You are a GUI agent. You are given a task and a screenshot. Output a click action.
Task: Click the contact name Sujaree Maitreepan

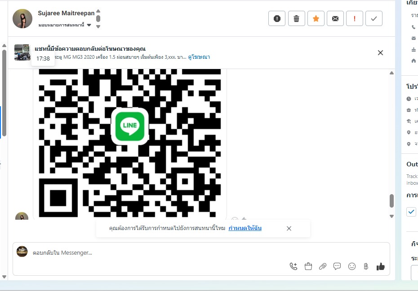[x=66, y=13]
